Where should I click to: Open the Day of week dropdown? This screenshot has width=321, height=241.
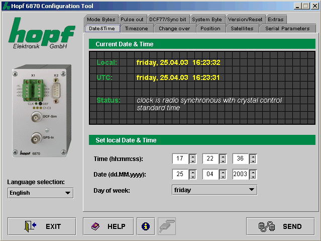(215, 190)
